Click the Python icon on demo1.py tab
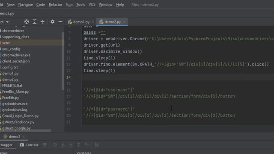Image resolution: width=274 pixels, height=154 pixels. pos(70,22)
